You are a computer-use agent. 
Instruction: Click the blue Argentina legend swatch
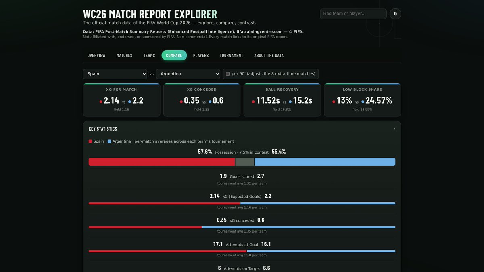109,141
